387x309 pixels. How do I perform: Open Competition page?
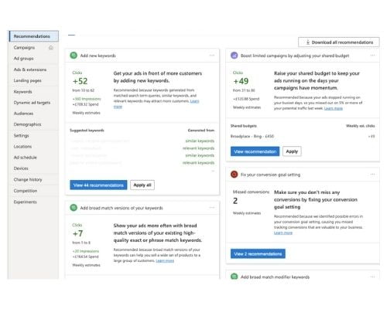click(26, 191)
